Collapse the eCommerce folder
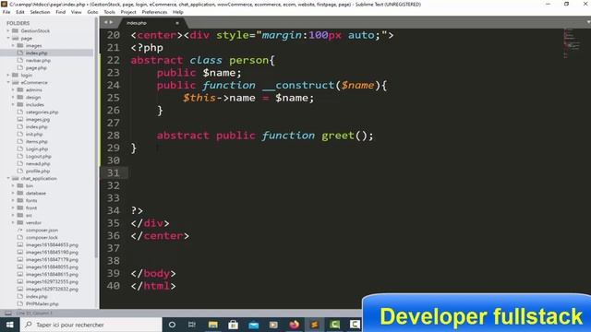This screenshot has width=591, height=332. click(8, 82)
